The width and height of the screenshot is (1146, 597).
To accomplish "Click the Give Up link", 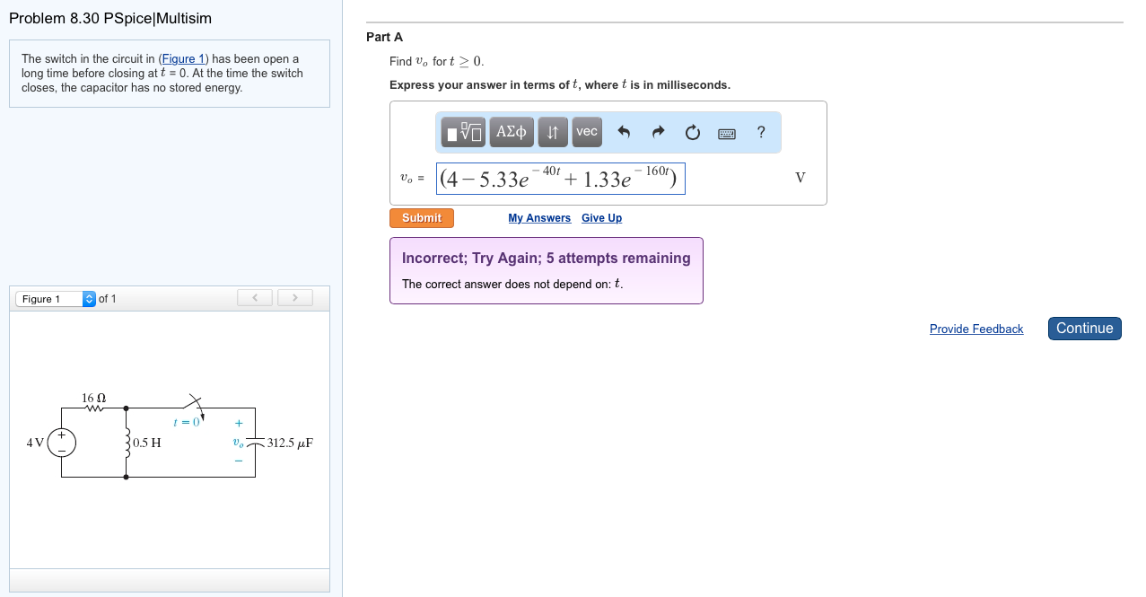I will point(601,218).
